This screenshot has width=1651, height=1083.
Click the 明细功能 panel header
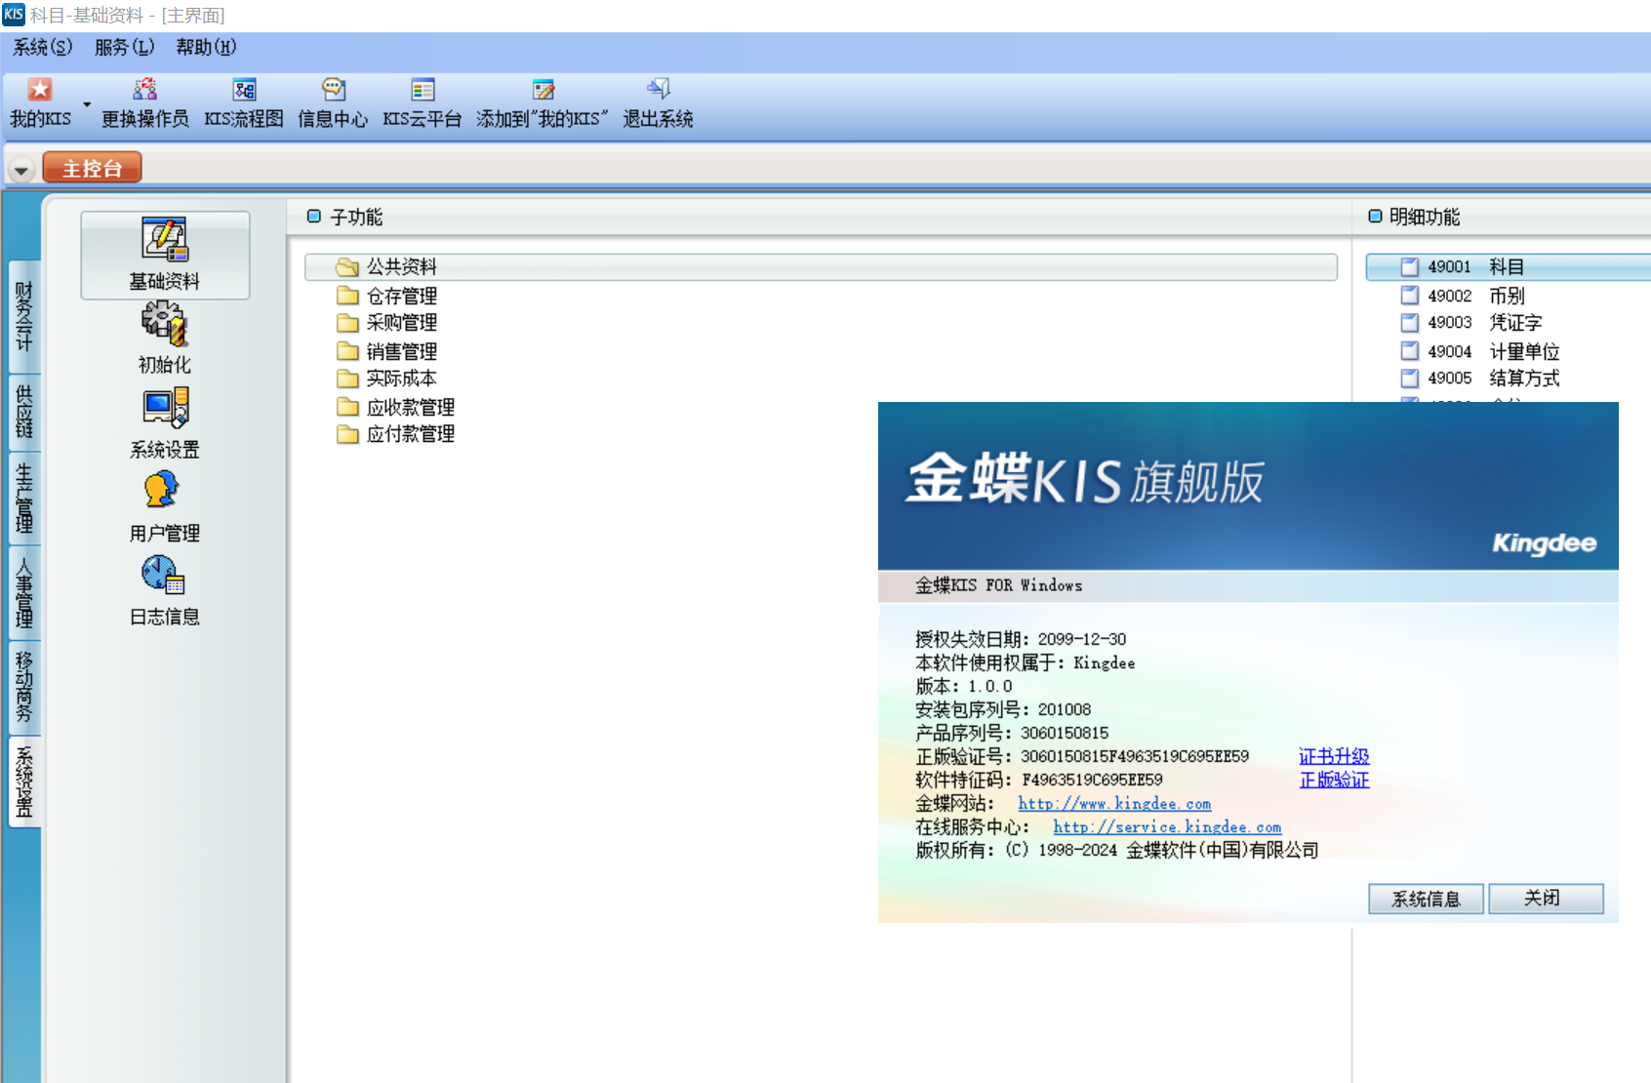(x=1414, y=217)
